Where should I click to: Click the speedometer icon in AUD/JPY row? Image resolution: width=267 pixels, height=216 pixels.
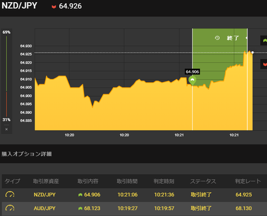pos(10,208)
